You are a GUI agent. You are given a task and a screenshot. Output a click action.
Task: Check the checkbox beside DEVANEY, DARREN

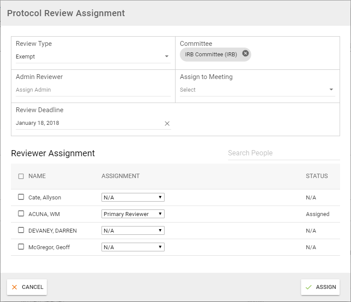tap(21, 230)
